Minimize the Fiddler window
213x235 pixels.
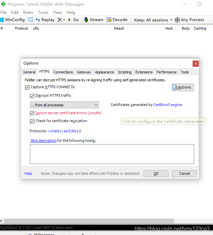(x=185, y=4)
